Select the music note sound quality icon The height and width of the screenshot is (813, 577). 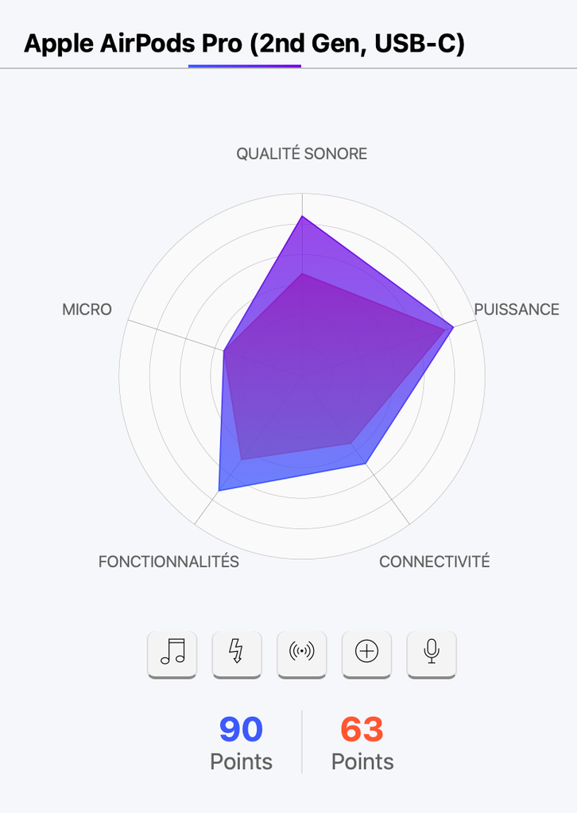pyautogui.click(x=172, y=653)
